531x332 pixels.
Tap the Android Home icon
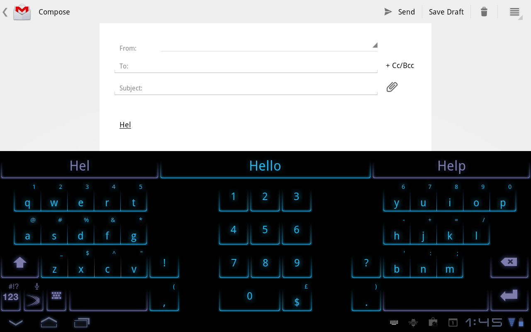point(49,322)
